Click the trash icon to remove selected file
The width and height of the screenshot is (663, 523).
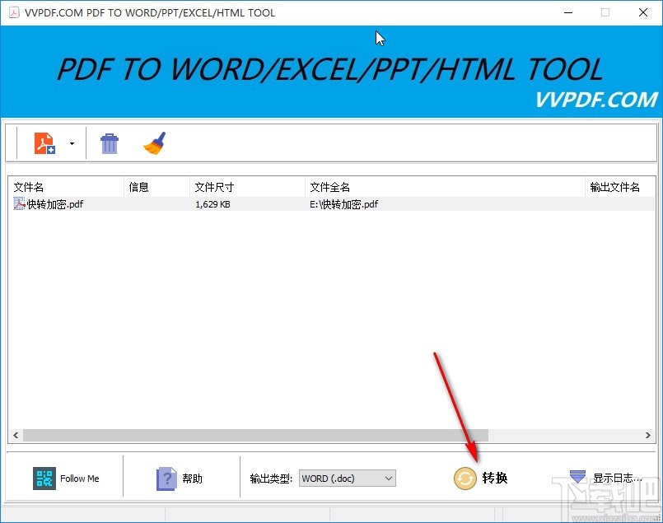(x=109, y=142)
